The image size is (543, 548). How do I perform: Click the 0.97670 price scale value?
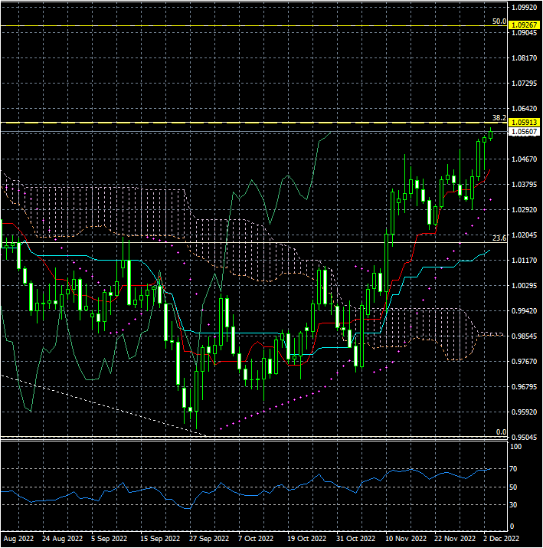coord(524,361)
